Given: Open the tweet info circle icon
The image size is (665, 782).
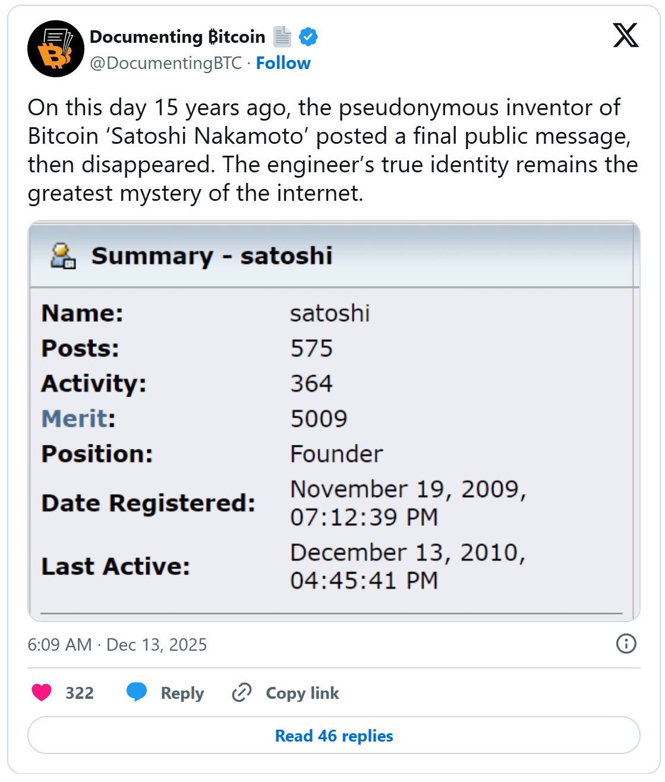Looking at the screenshot, I should click(626, 644).
